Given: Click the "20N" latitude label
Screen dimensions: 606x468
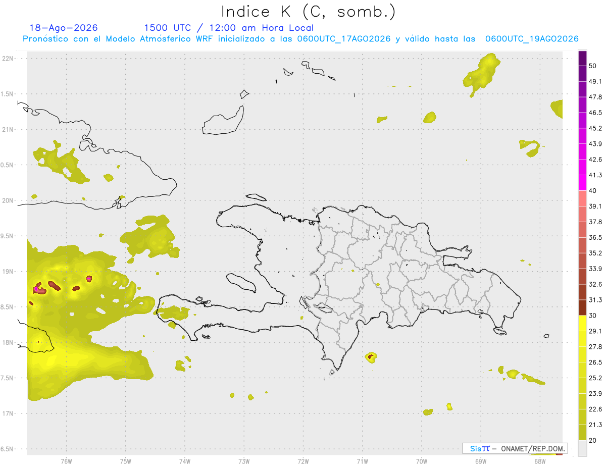Looking at the screenshot, I should coord(8,200).
